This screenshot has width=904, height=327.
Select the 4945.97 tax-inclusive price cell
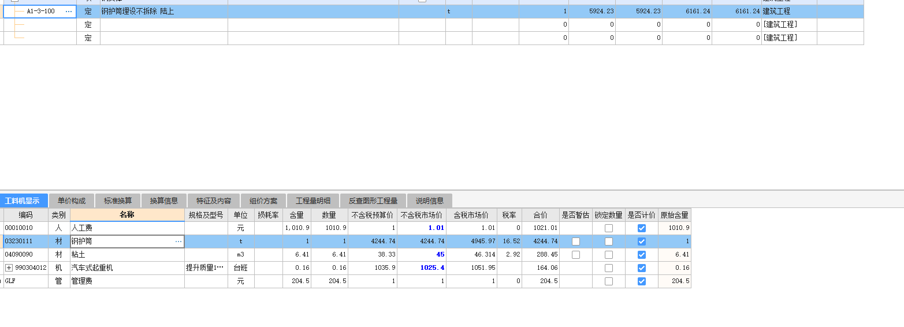click(x=471, y=241)
